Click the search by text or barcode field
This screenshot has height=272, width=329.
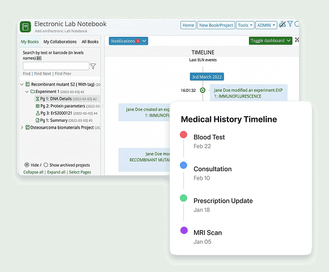point(56,66)
